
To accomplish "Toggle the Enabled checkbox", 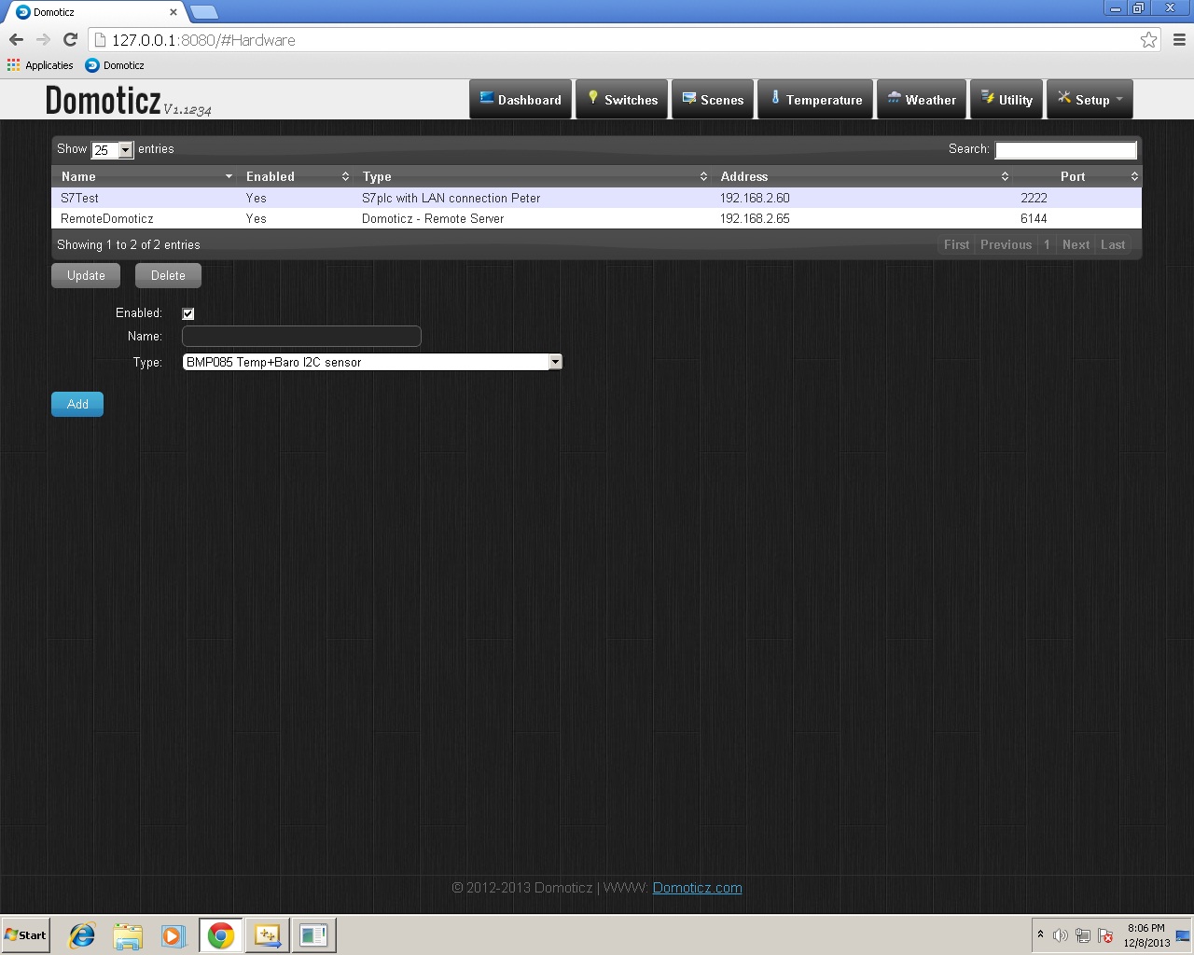I will [x=188, y=313].
